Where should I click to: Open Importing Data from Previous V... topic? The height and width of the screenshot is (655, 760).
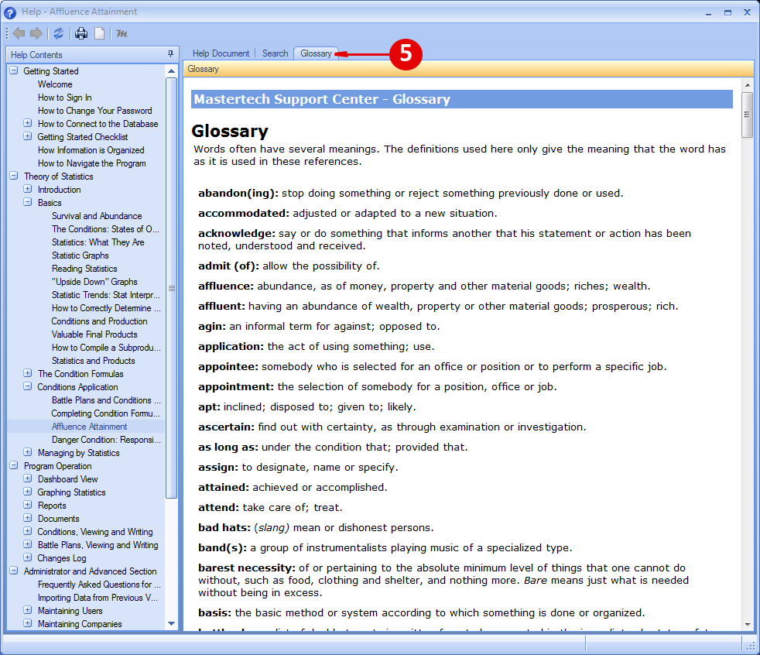coord(98,597)
